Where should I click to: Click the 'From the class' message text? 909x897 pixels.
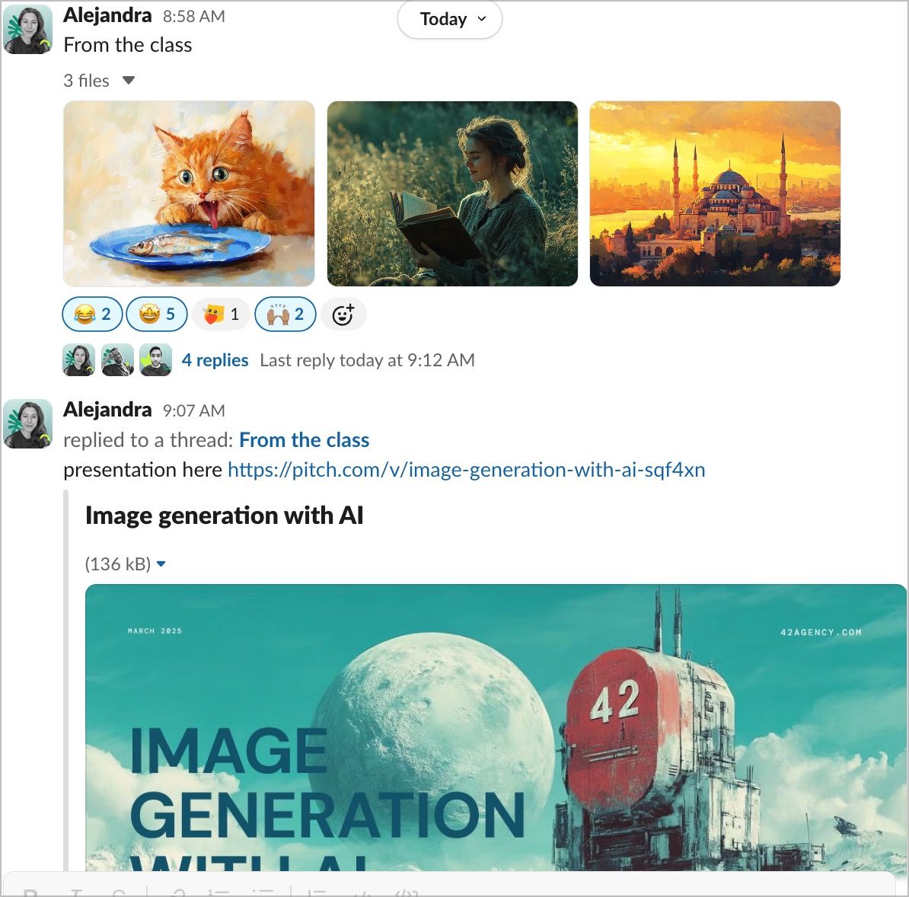click(128, 45)
